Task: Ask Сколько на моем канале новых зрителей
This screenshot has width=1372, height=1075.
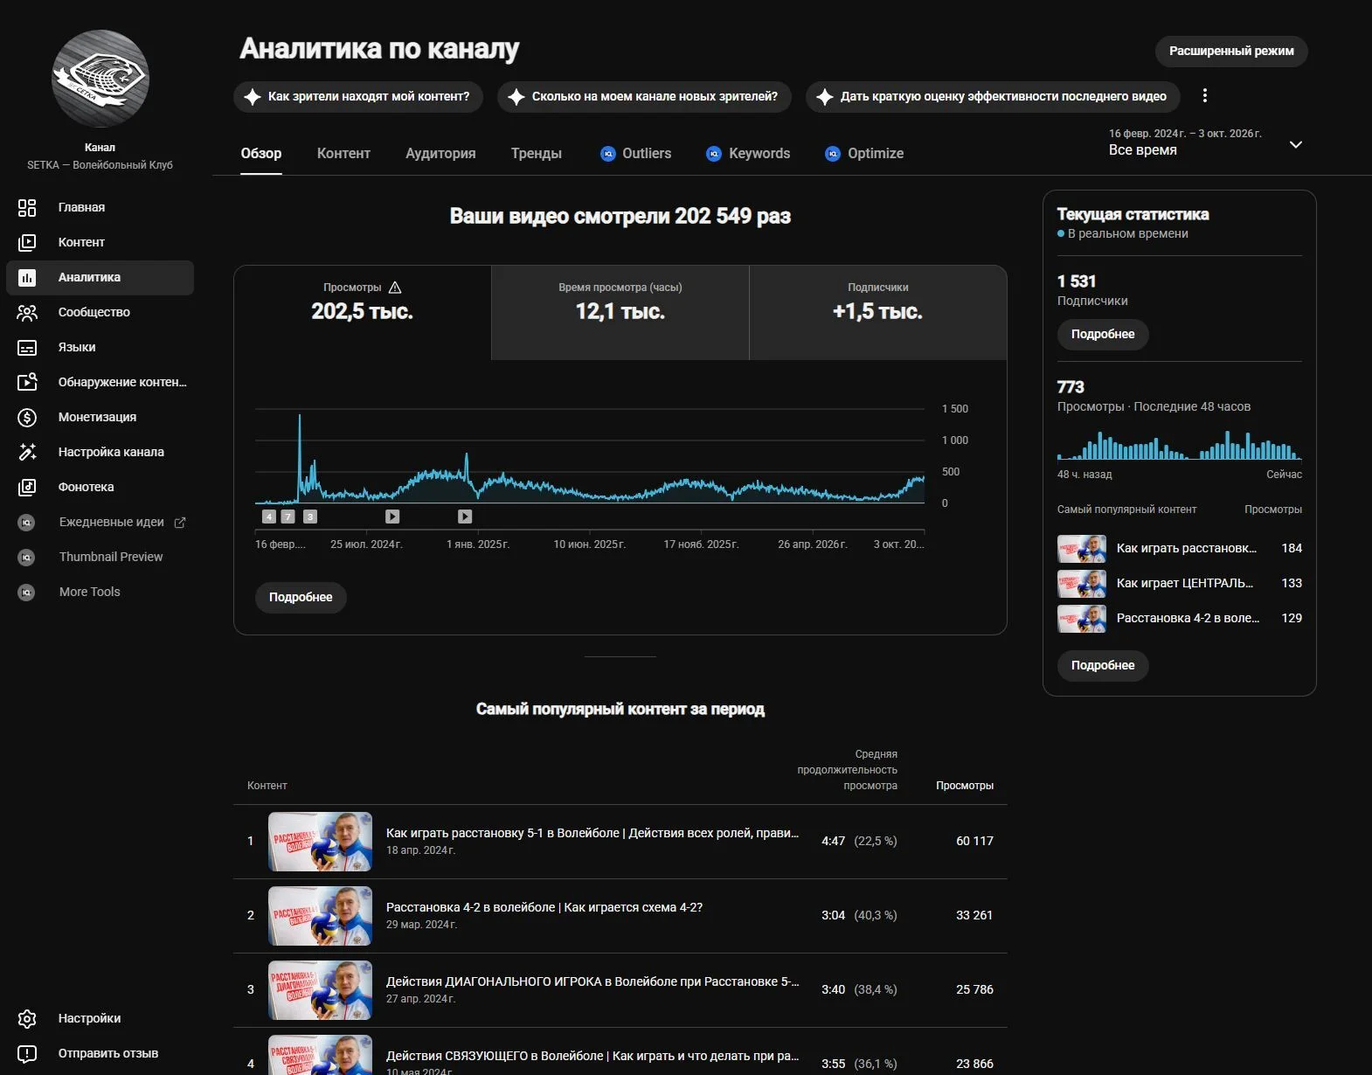Action: [644, 96]
